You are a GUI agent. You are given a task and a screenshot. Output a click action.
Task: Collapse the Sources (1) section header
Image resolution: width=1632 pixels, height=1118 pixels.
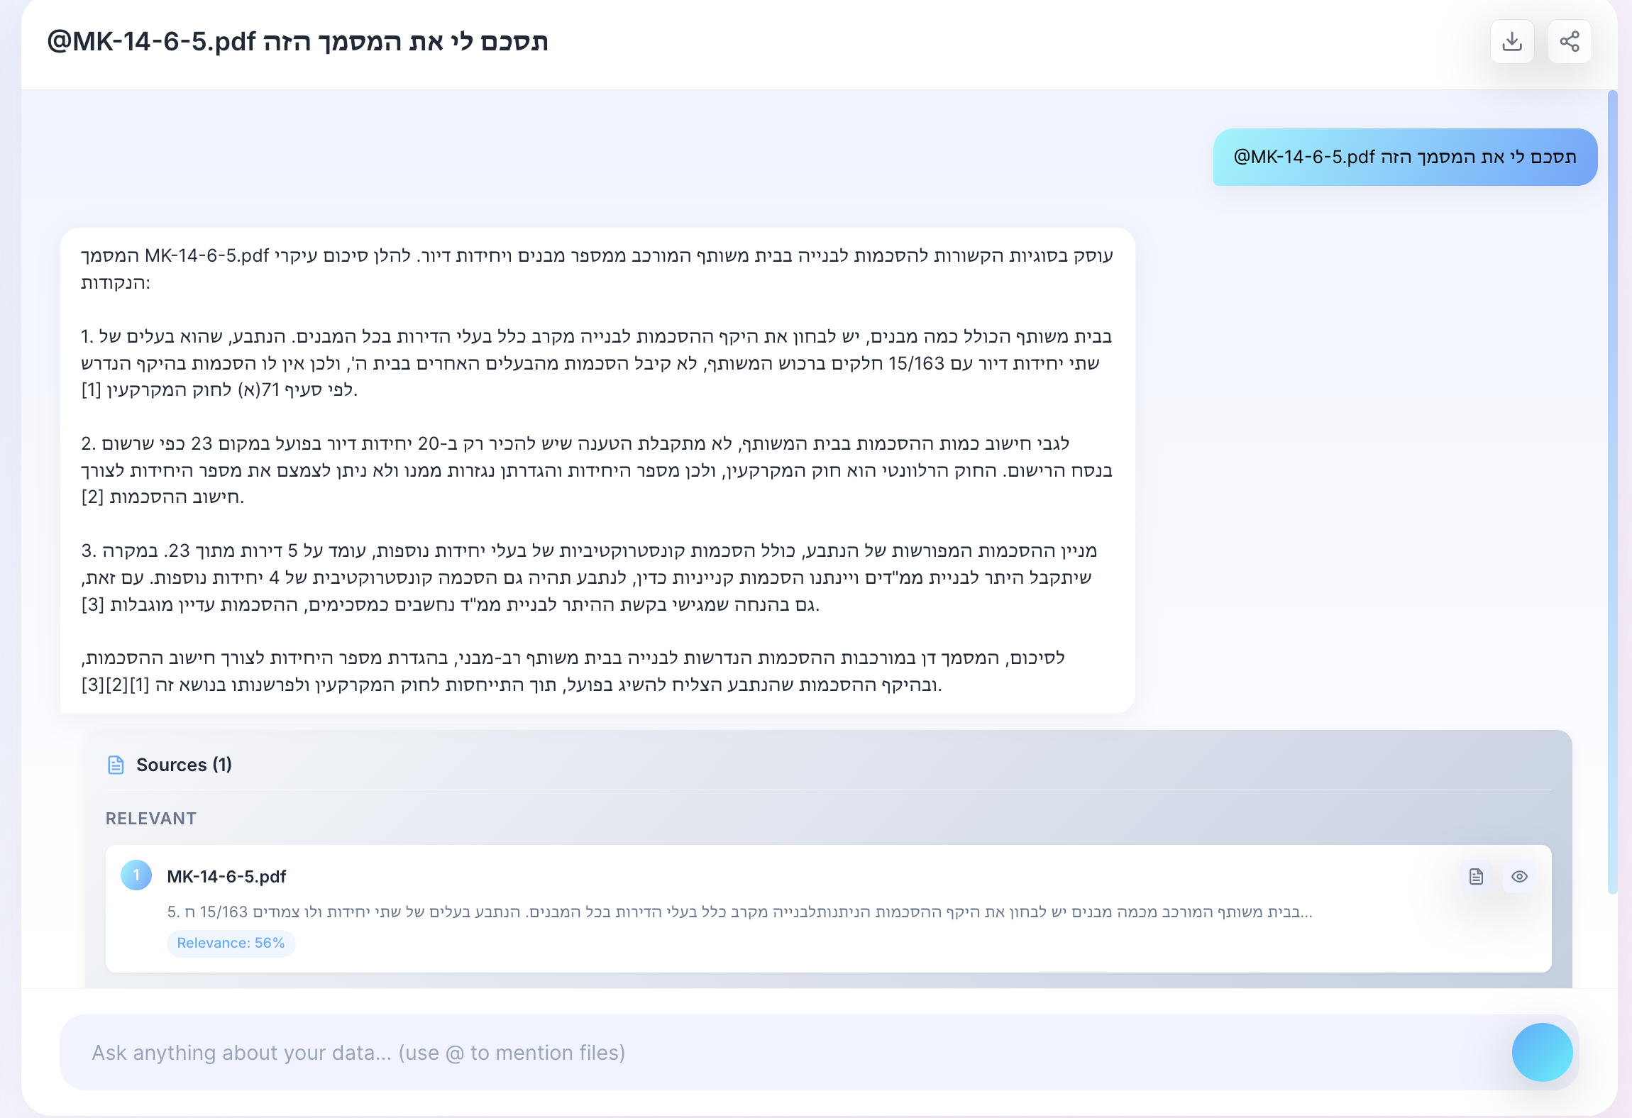tap(184, 765)
